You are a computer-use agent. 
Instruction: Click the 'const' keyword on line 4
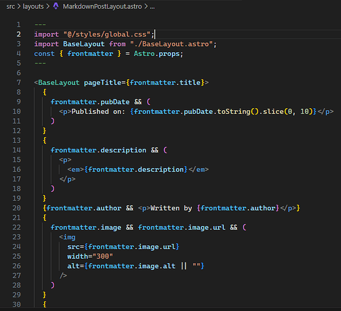point(44,53)
